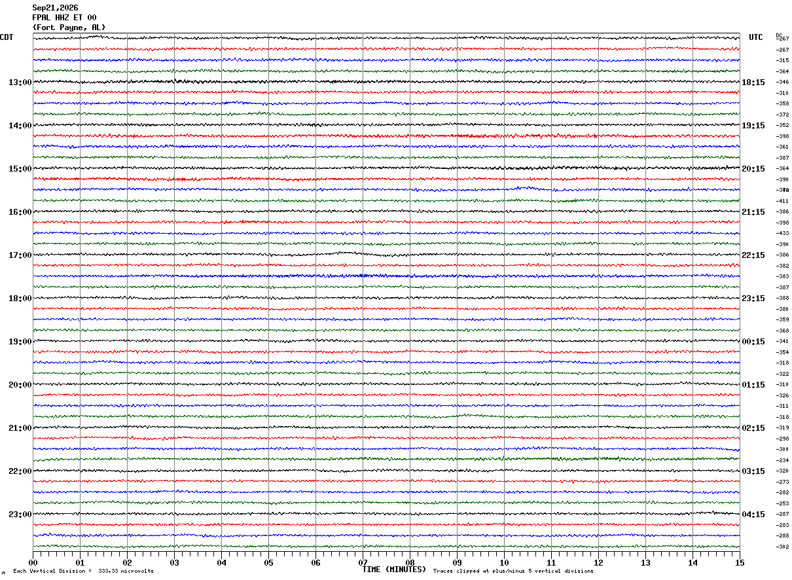This screenshot has height=580, width=792.
Task: Select the FPAL HHZ ET 00 station label
Action: (x=64, y=18)
